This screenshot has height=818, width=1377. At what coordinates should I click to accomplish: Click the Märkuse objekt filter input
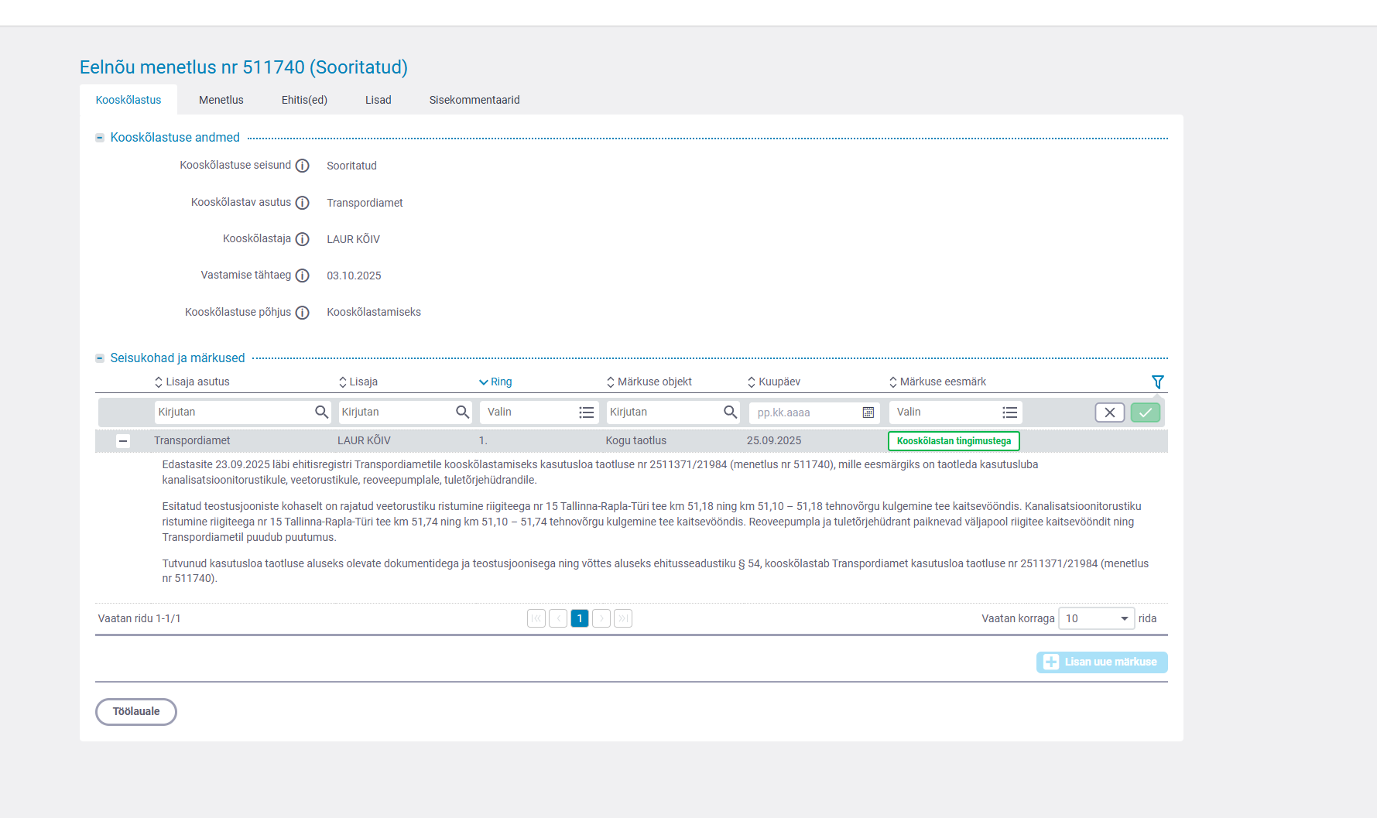664,412
